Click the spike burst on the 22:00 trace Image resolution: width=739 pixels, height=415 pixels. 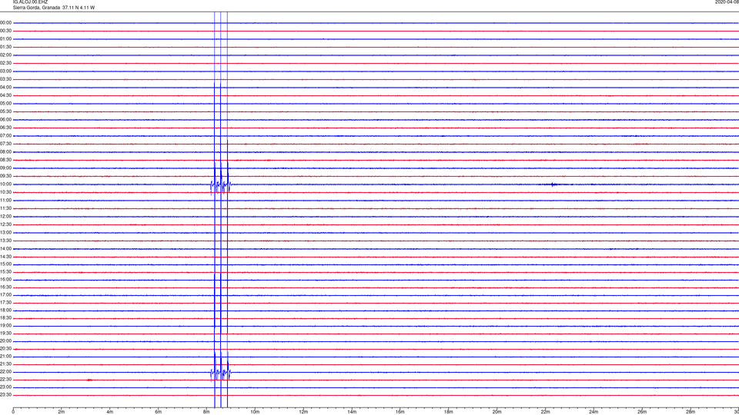coord(221,373)
